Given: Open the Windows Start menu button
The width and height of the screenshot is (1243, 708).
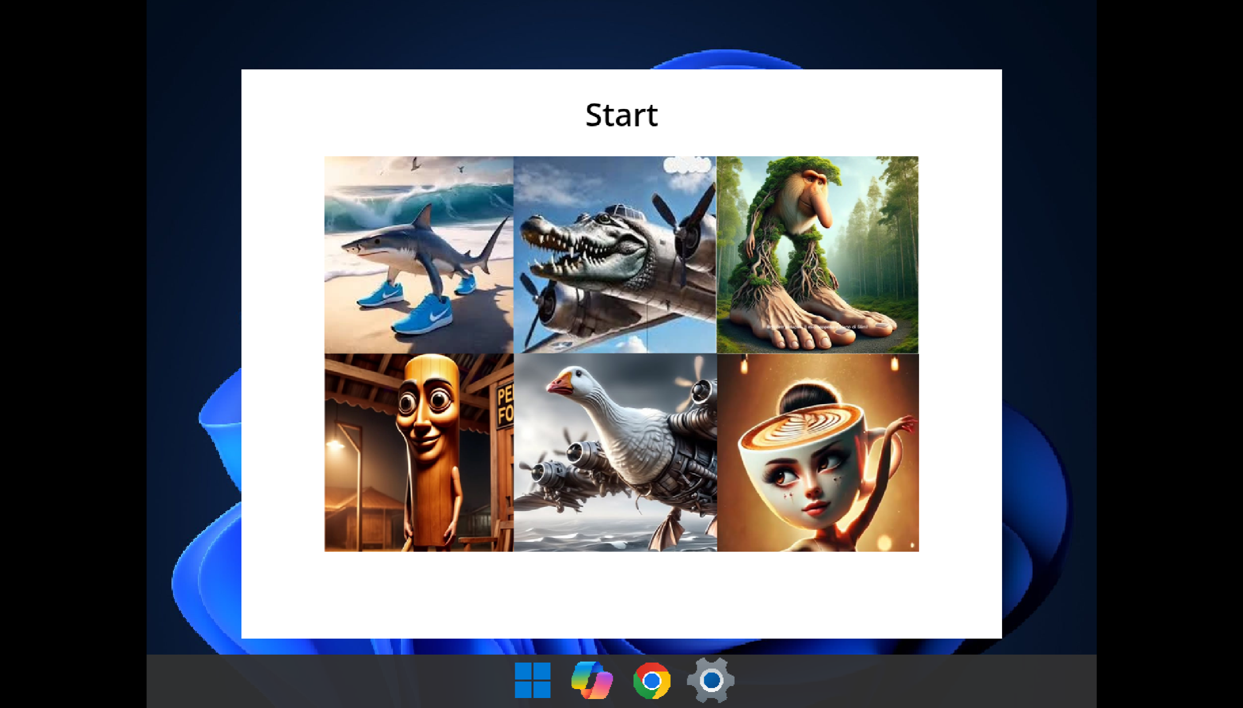Looking at the screenshot, I should [532, 680].
